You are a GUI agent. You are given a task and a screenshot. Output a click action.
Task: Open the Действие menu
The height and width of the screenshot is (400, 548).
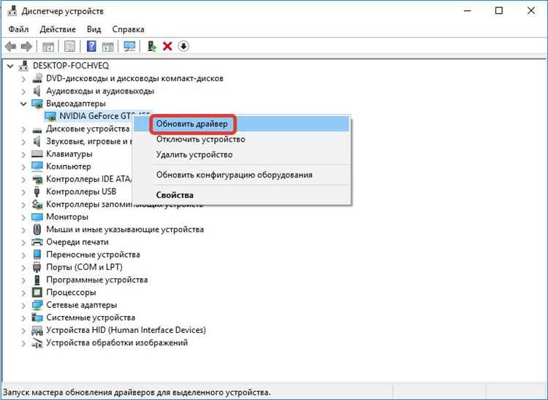tap(58, 29)
